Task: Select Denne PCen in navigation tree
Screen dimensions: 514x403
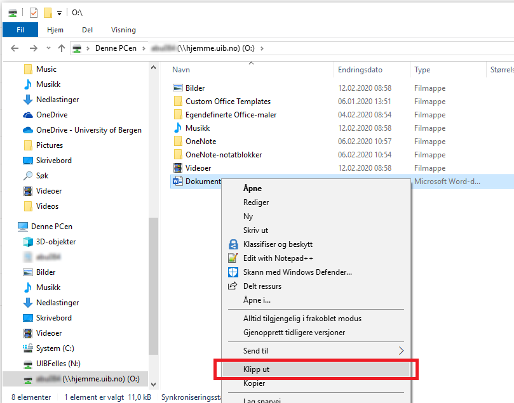Action: 51,226
